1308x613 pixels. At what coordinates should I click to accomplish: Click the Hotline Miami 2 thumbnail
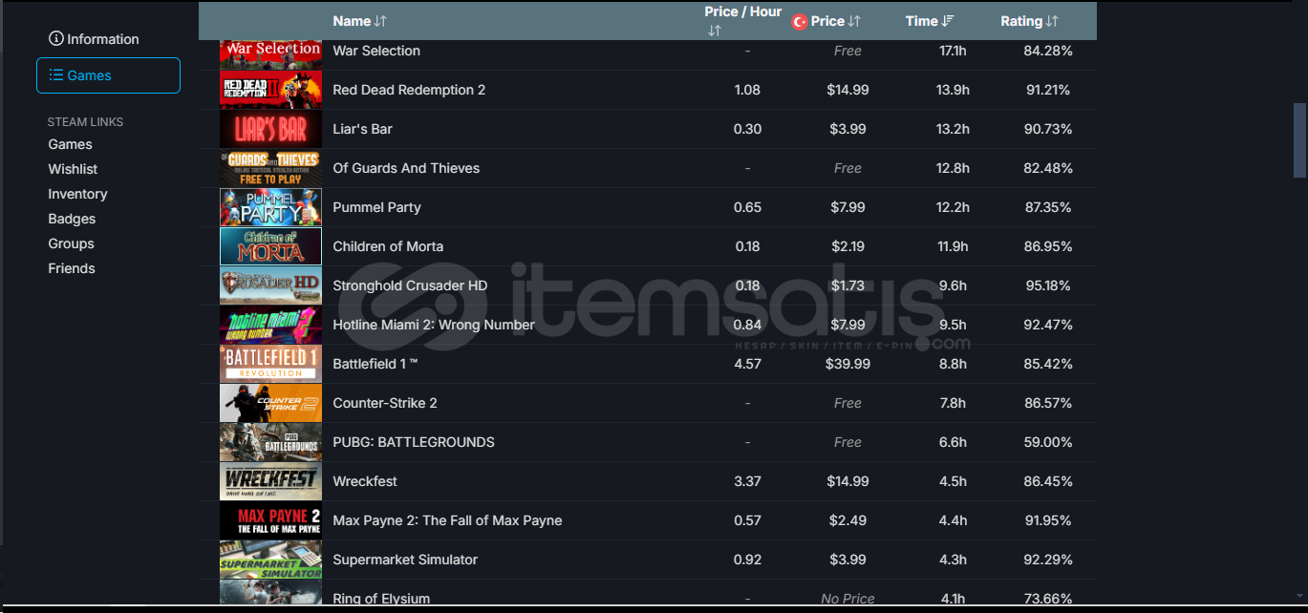[270, 325]
